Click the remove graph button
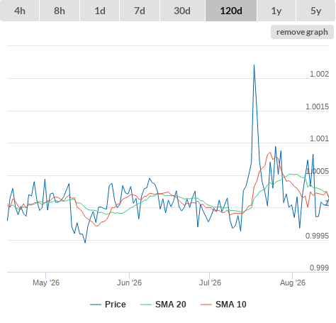 (302, 32)
